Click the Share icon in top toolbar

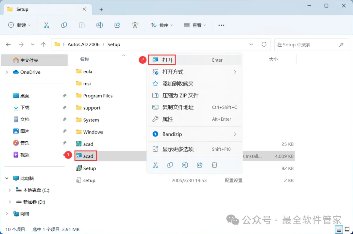coord(117,25)
